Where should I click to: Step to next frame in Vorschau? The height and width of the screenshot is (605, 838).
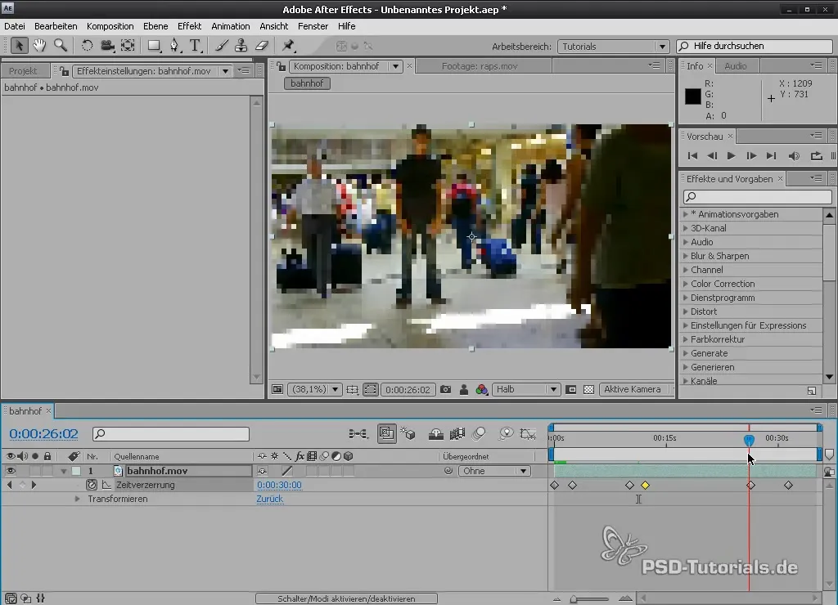point(751,156)
